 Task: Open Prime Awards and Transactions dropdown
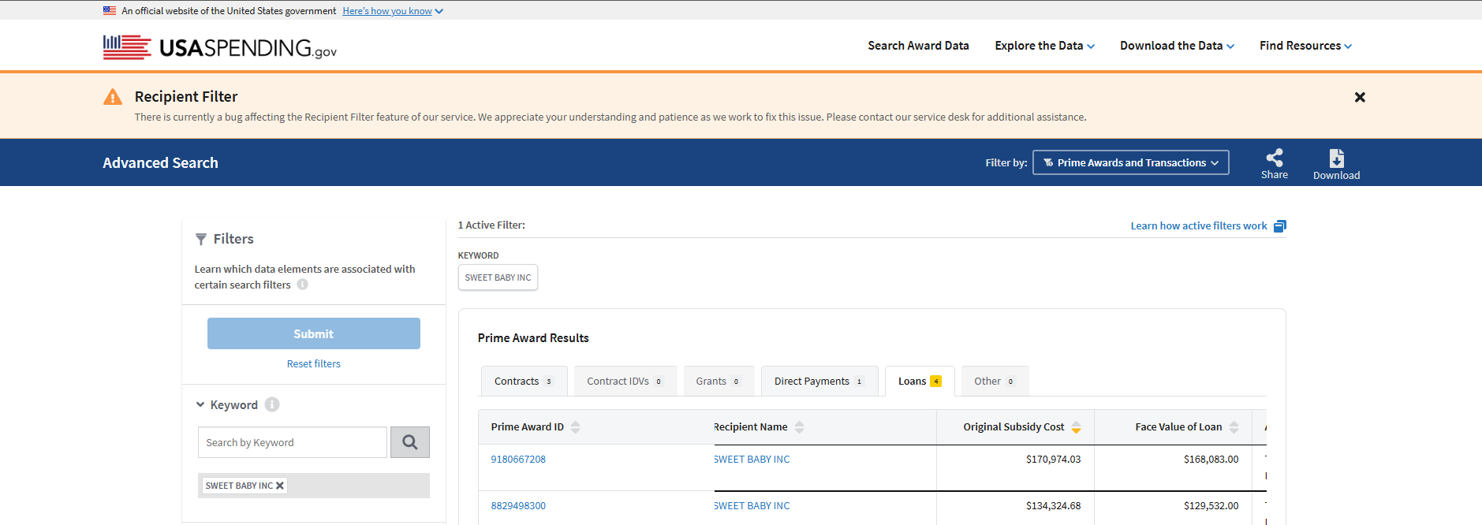tap(1130, 162)
